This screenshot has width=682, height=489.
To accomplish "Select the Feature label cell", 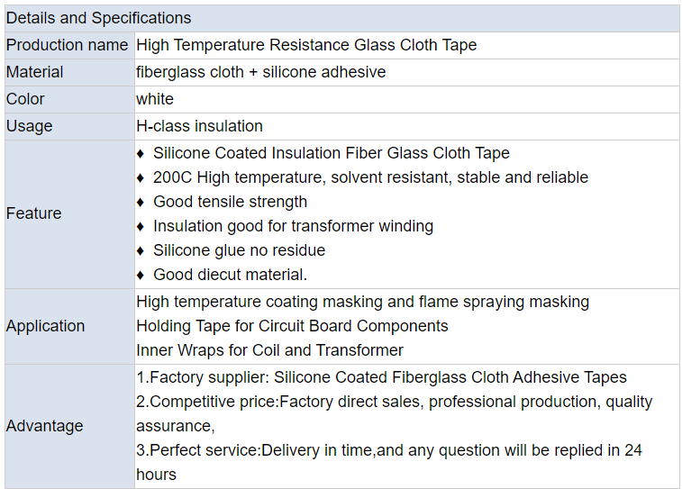I will 69,213.
